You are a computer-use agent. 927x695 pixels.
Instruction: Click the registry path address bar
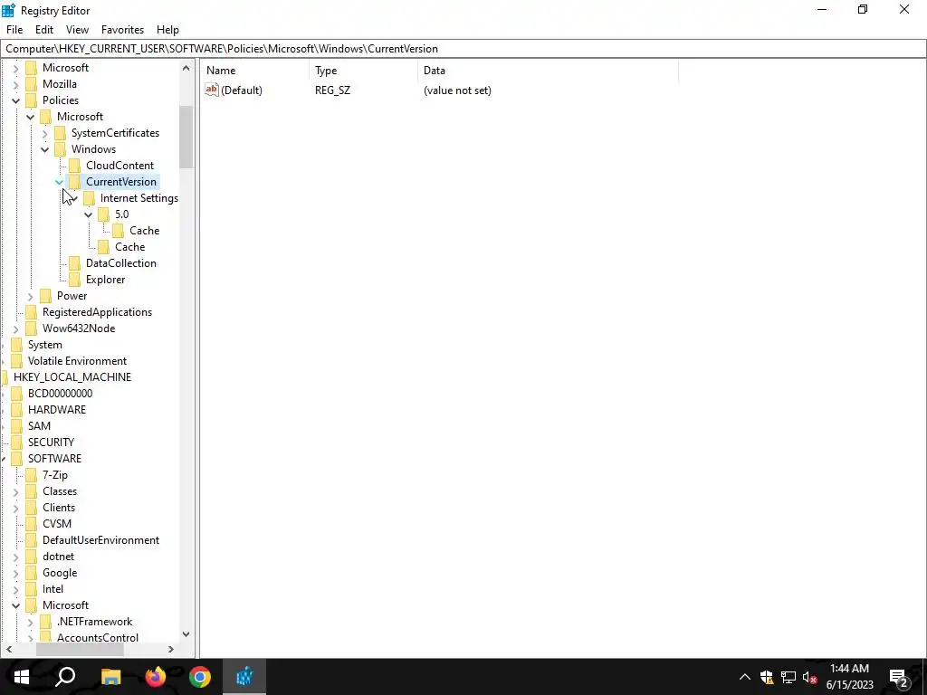(x=463, y=49)
